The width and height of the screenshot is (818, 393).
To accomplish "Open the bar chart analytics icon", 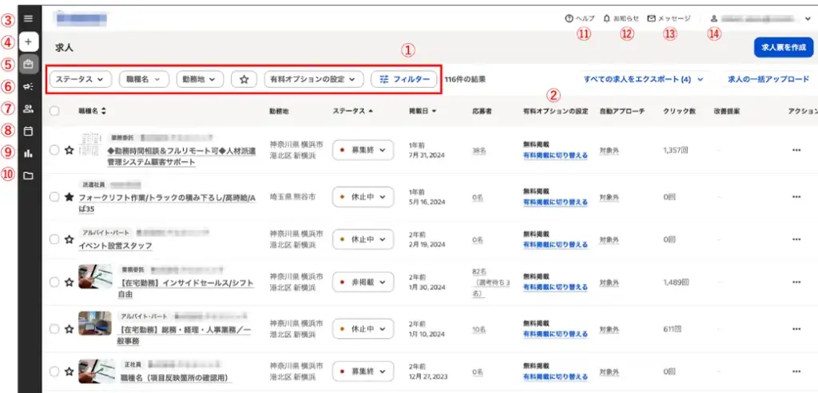I will tap(29, 153).
